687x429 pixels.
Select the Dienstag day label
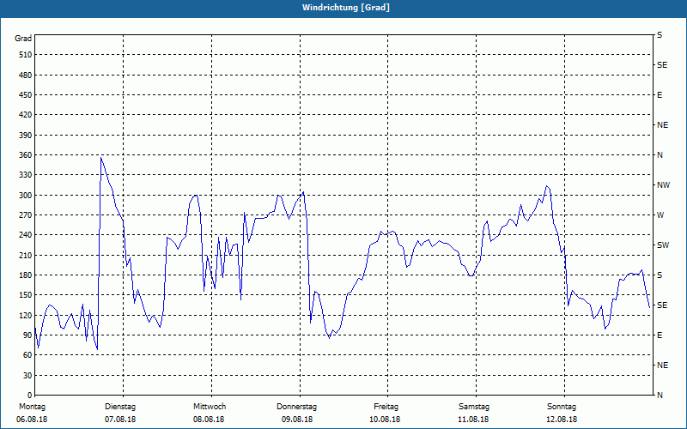coord(120,407)
